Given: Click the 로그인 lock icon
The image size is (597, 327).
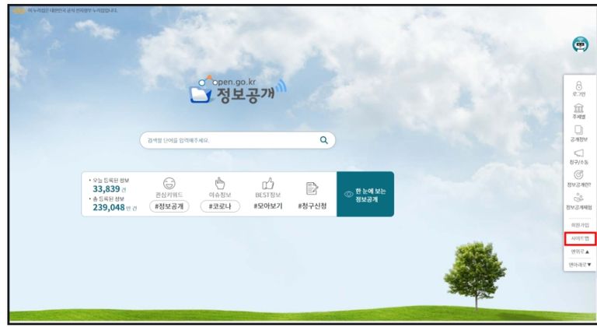Looking at the screenshot, I should [578, 85].
